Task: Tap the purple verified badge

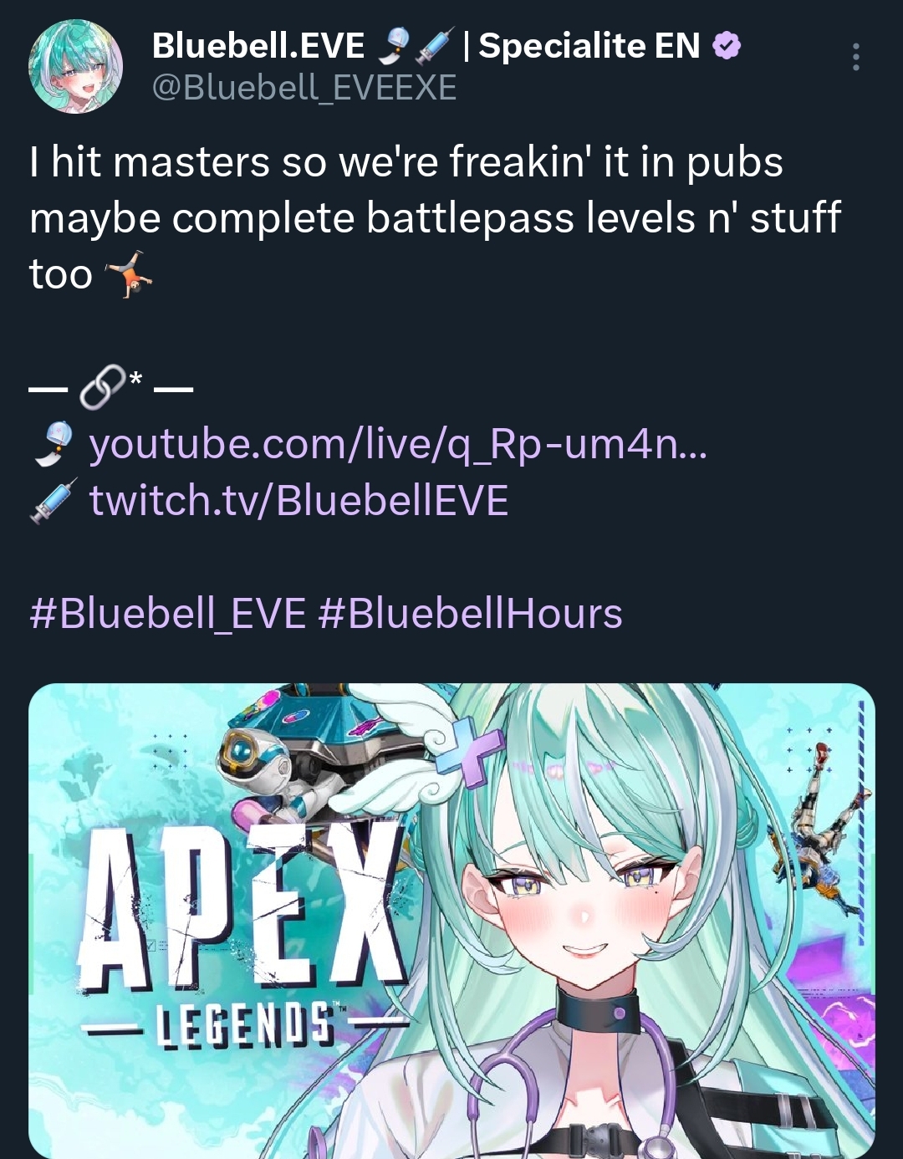Action: pos(727,46)
